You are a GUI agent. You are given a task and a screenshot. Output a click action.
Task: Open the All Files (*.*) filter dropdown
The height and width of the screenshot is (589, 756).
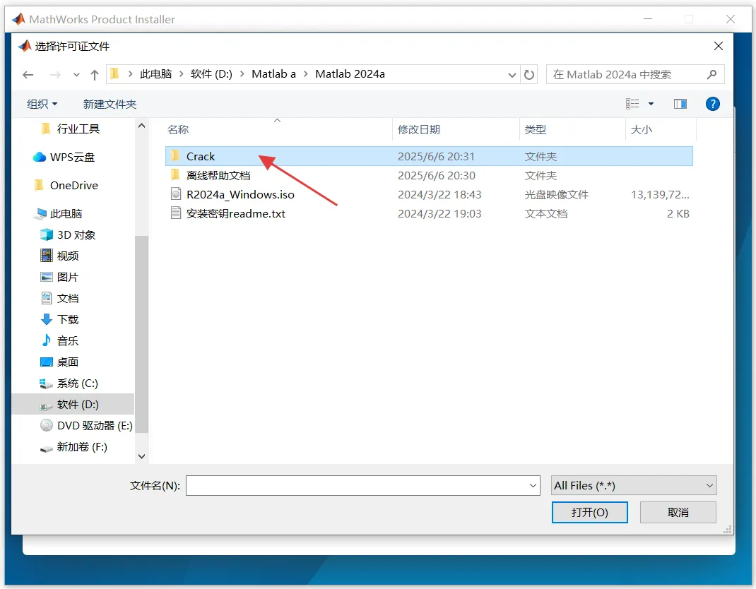[634, 485]
